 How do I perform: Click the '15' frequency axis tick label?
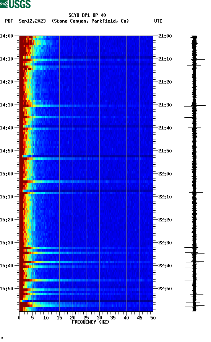pos(59,318)
